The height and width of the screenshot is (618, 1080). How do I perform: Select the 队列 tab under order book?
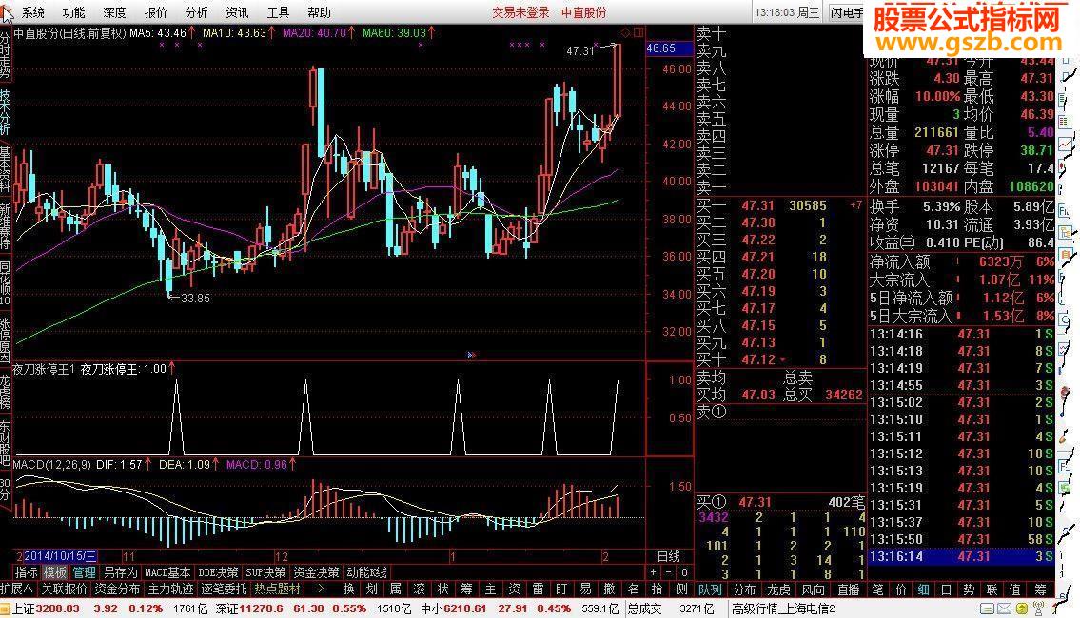(x=710, y=589)
